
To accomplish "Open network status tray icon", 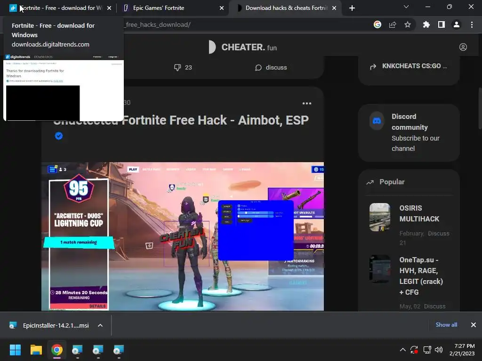I will click(x=427, y=350).
